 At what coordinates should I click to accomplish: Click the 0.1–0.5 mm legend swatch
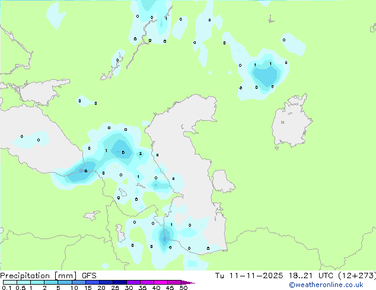click(10, 282)
